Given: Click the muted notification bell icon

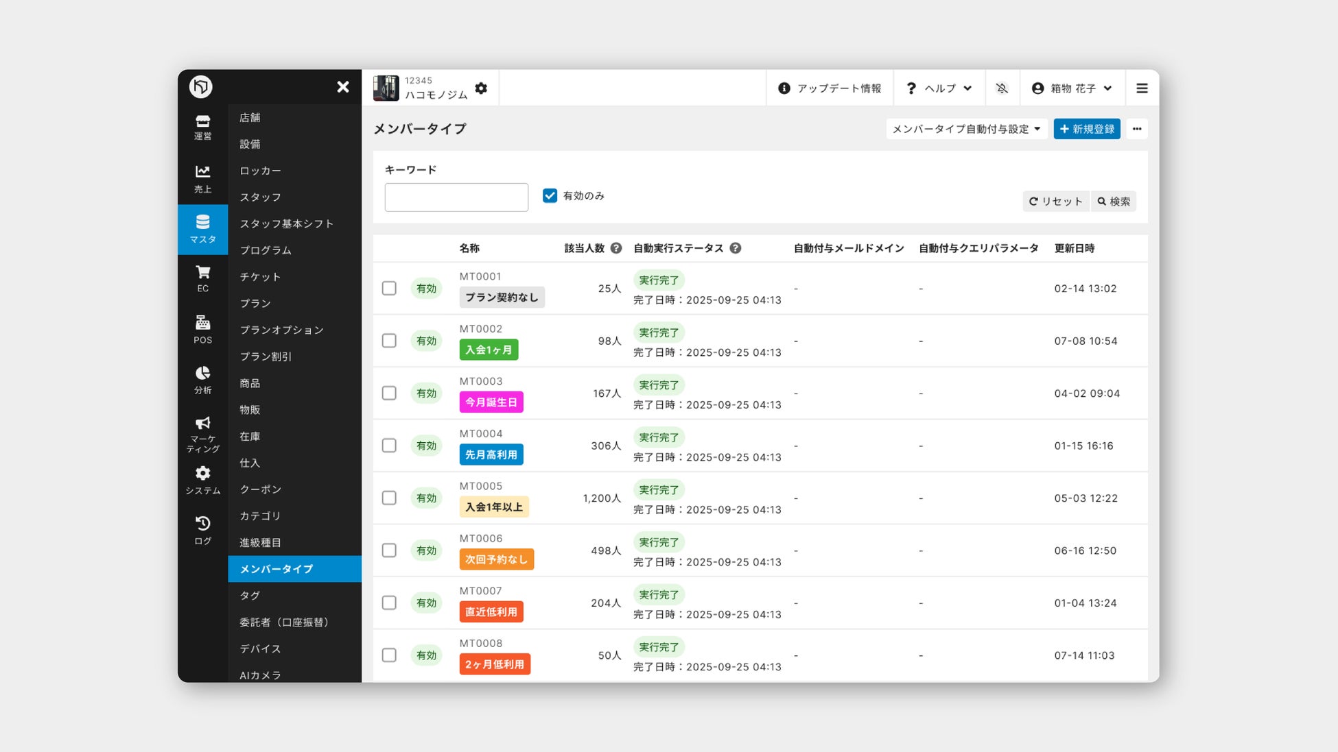Looking at the screenshot, I should coord(1002,88).
